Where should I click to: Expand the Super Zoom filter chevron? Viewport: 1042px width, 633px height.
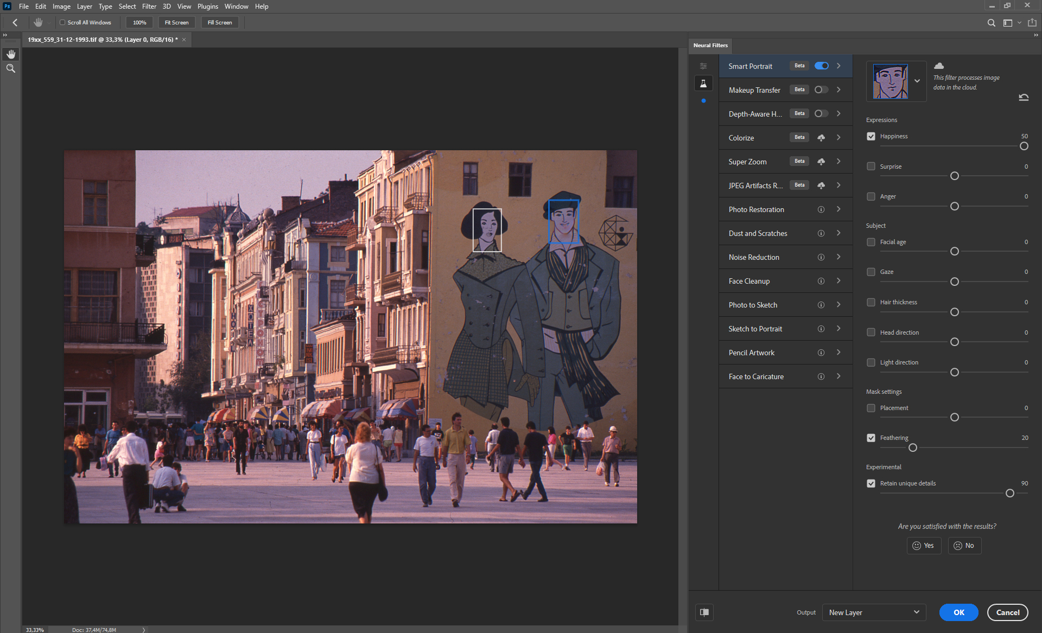click(x=838, y=162)
